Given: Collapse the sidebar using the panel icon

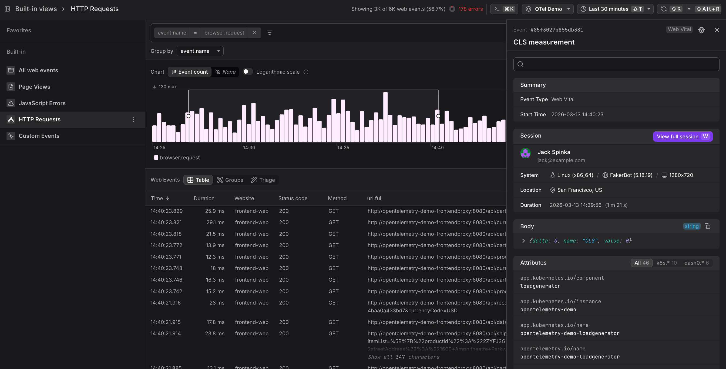Looking at the screenshot, I should 7,9.
